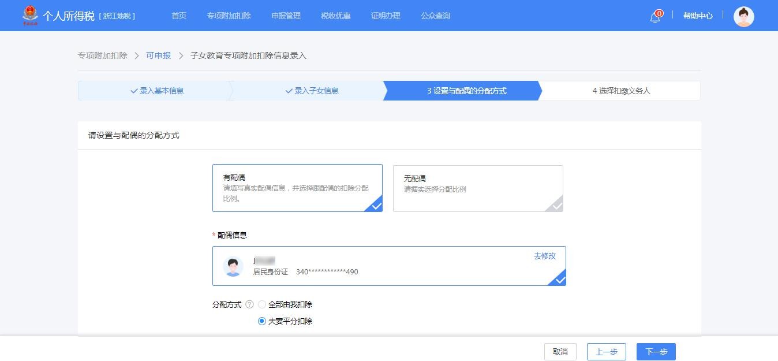778x361 pixels.
Task: Click help icon beside 分配方式
Action: click(249, 304)
